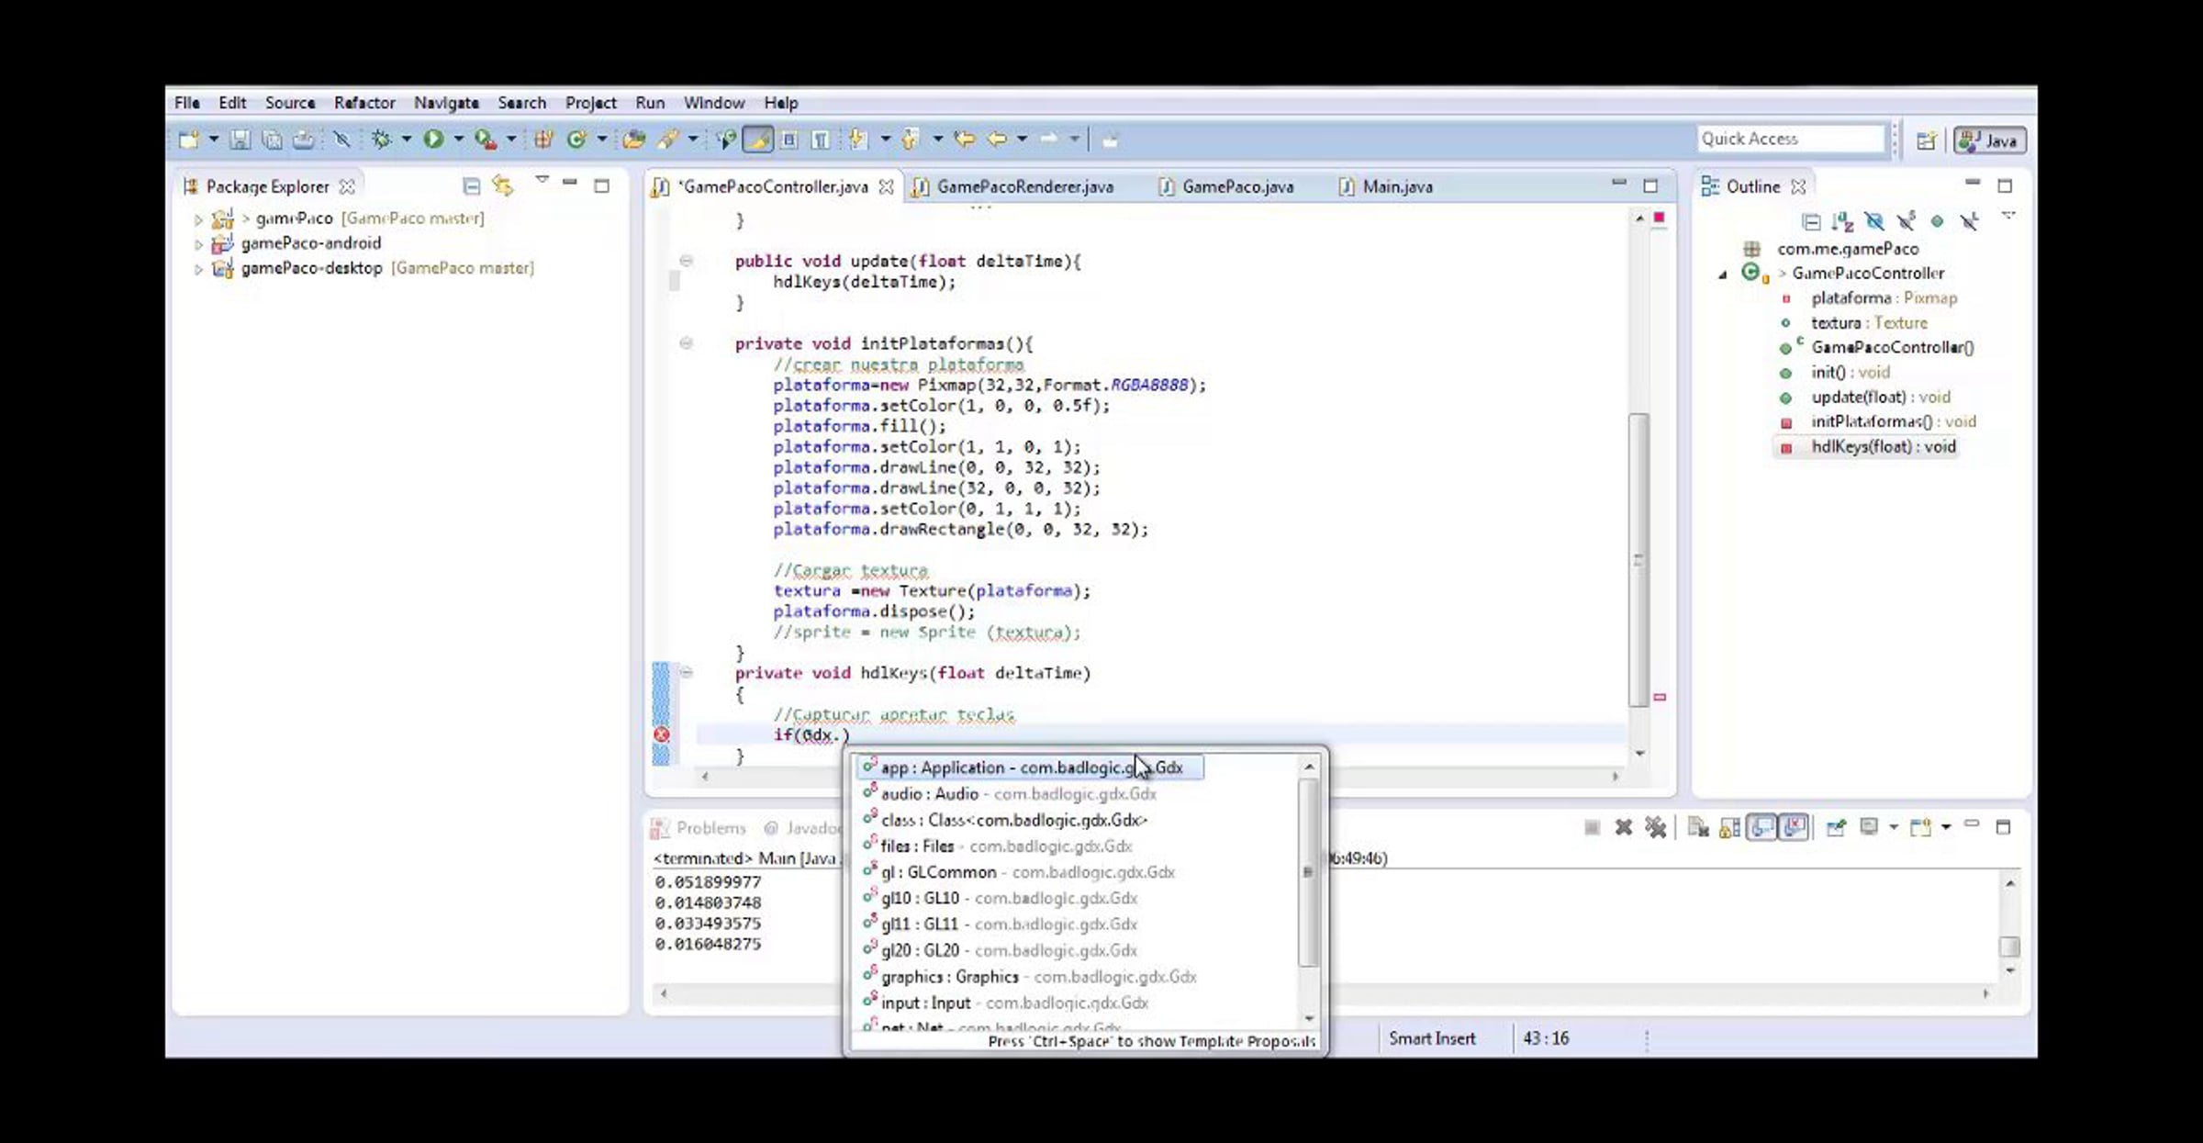Open the Run button dropdown arrow
The width and height of the screenshot is (2203, 1143).
pyautogui.click(x=459, y=140)
